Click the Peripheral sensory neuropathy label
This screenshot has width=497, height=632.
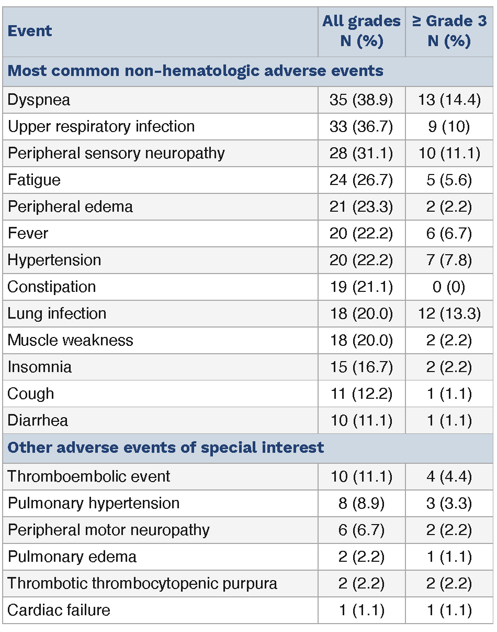[116, 153]
